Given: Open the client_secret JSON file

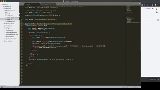Looking at the screenshot, I should [13, 17].
